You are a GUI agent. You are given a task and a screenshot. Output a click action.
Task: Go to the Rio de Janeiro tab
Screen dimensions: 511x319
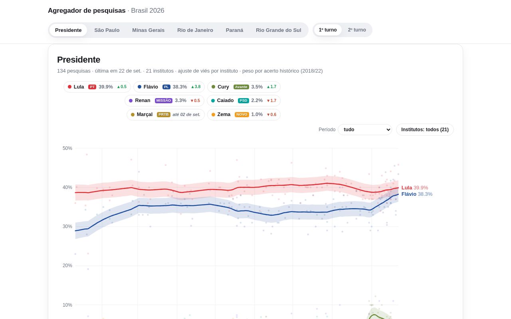pos(195,30)
